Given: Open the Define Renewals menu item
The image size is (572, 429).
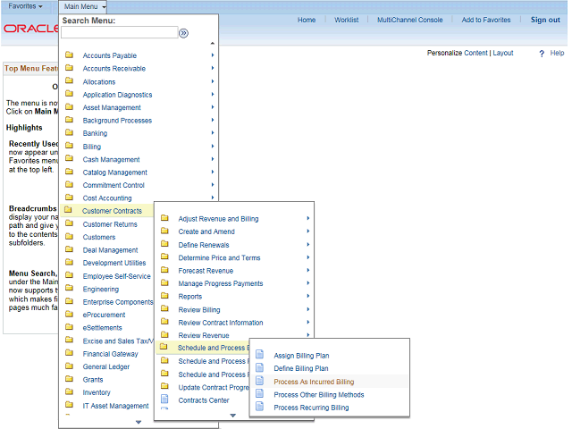Looking at the screenshot, I should 204,245.
